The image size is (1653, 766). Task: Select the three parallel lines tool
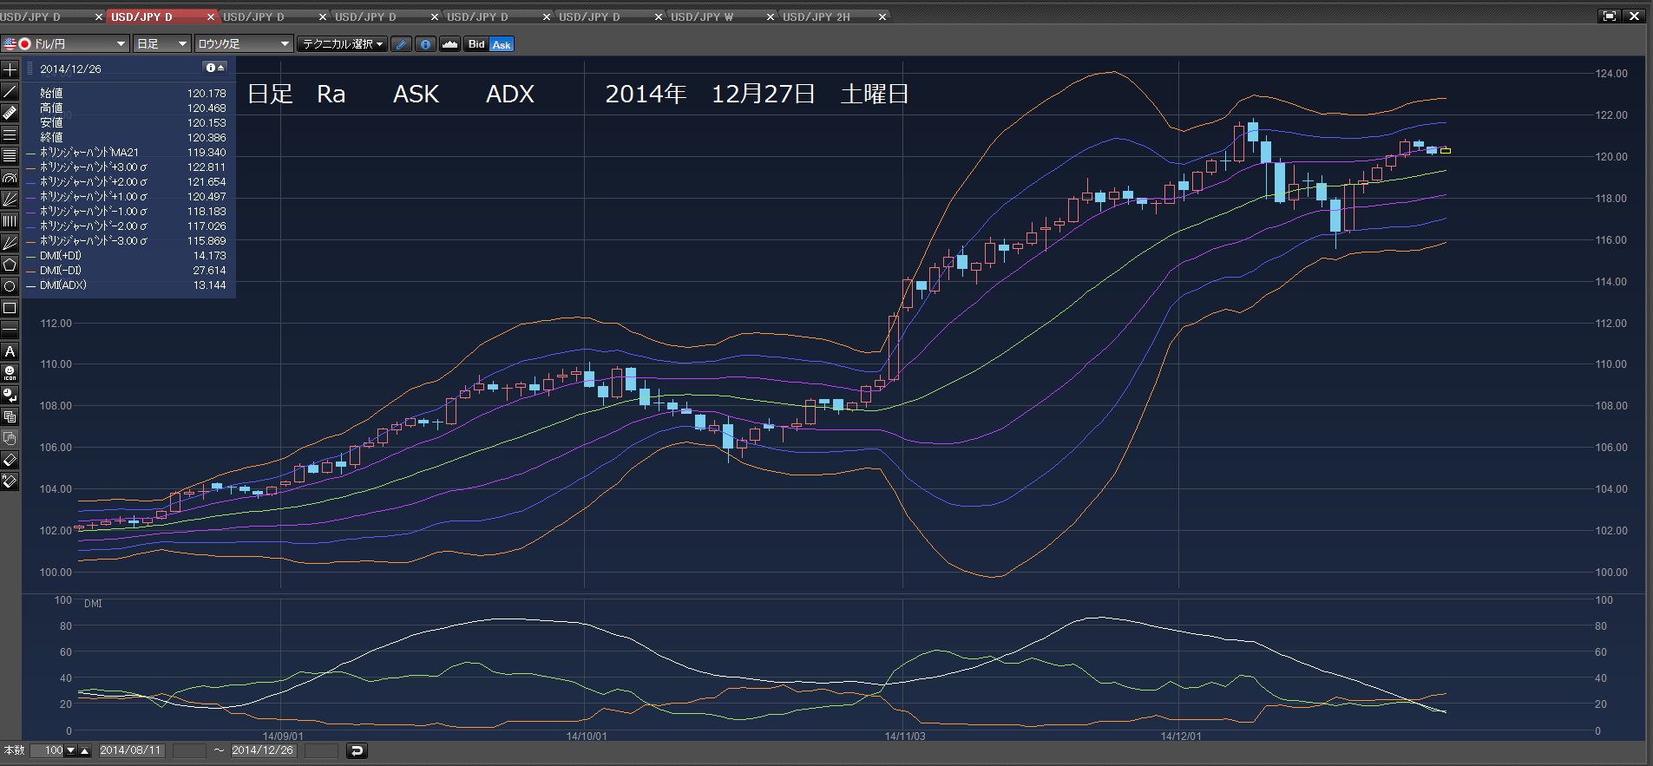pyautogui.click(x=10, y=134)
